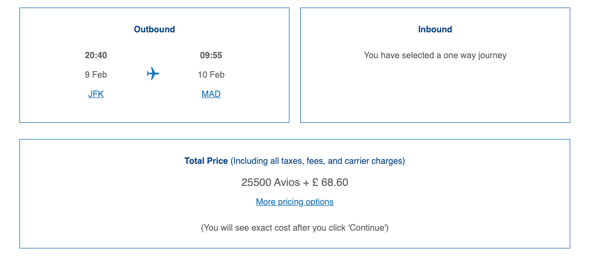Open the JFK airport link
614x256 pixels.
click(x=96, y=94)
